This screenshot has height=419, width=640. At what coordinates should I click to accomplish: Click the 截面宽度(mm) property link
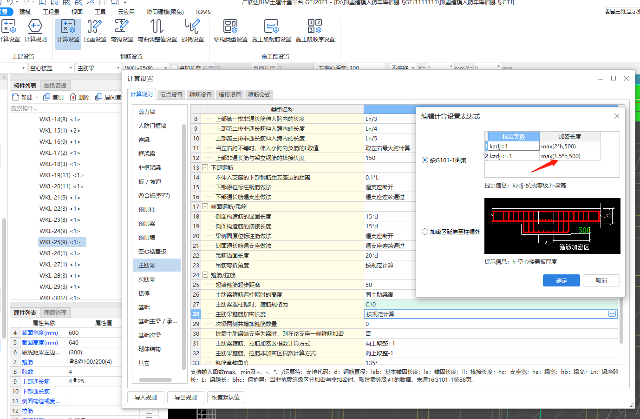[x=40, y=333]
